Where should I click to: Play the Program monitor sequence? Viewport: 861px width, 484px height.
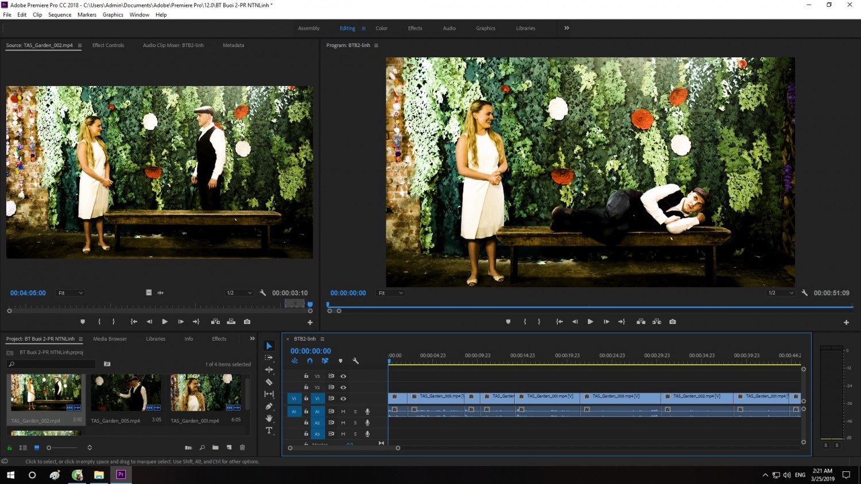[x=590, y=322]
